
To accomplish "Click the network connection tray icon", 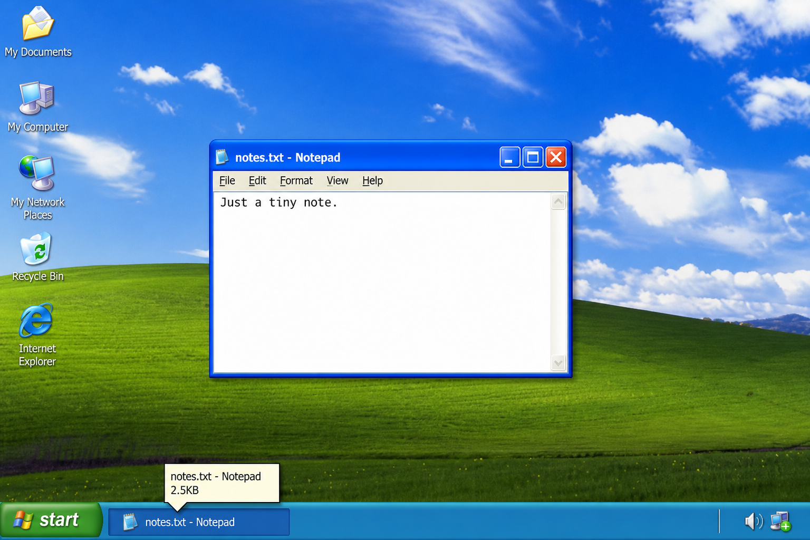I will [x=781, y=522].
